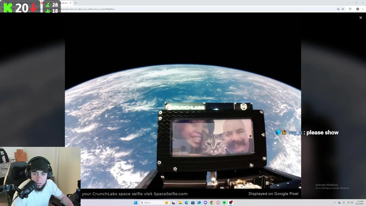Viewport: 366px width, 206px height.
Task: Open Microsoft Store from the taskbar
Action: pyautogui.click(x=193, y=203)
